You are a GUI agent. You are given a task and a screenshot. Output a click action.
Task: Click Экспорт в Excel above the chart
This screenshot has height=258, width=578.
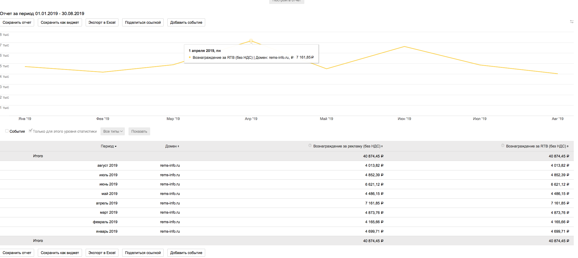pyautogui.click(x=102, y=22)
